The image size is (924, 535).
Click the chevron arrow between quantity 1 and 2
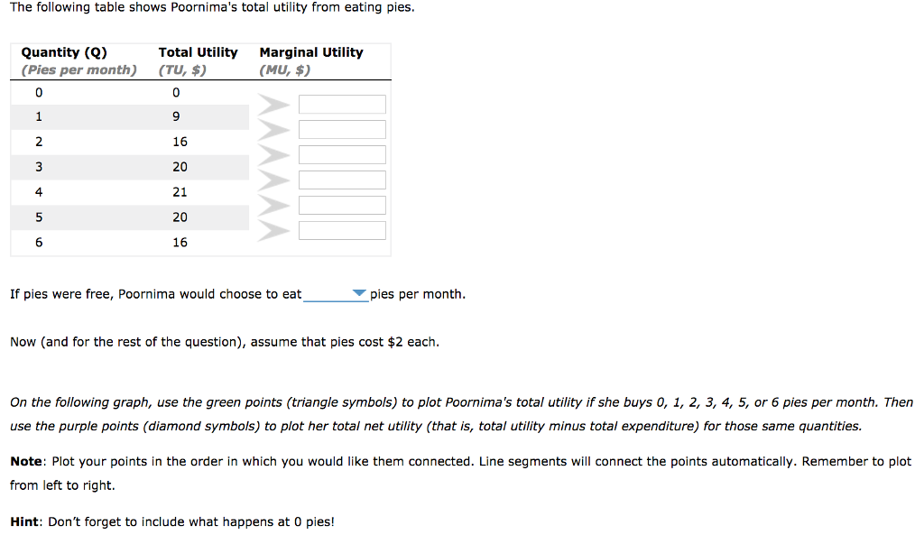coord(276,129)
